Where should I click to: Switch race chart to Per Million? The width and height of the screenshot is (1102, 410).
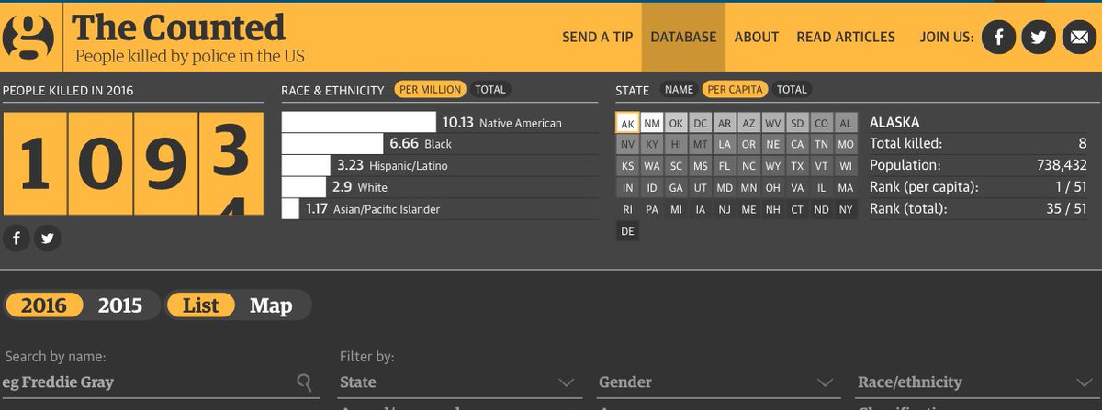click(x=430, y=89)
